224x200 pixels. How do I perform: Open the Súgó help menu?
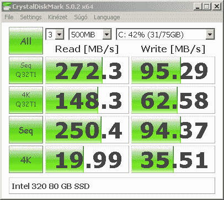[81, 17]
